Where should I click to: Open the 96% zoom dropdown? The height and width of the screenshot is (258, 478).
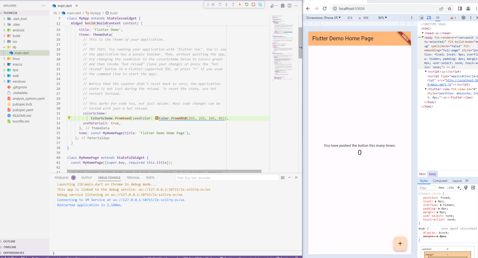[383, 18]
